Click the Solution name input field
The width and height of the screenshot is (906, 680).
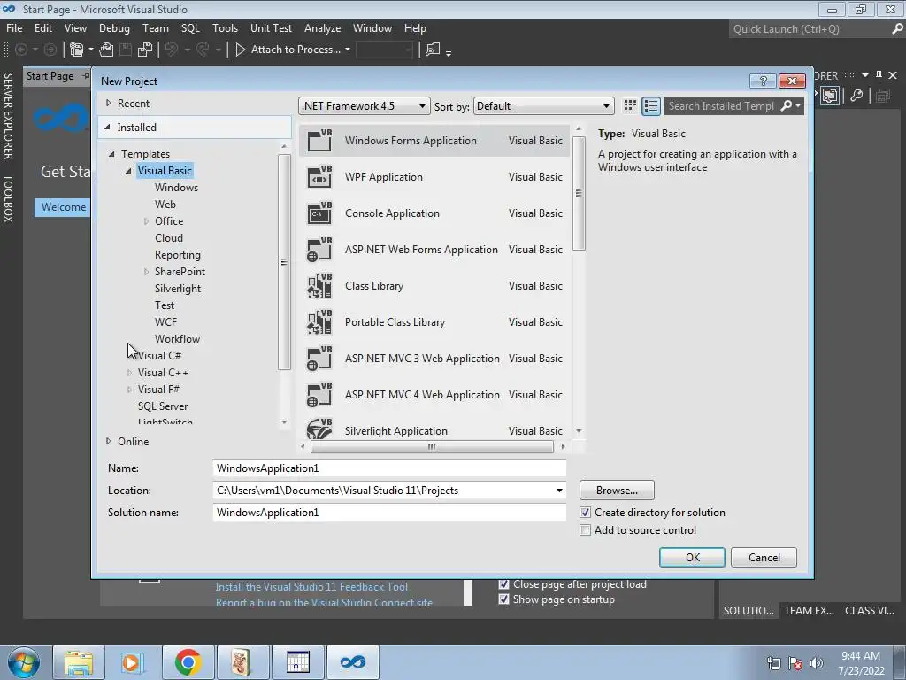point(389,513)
